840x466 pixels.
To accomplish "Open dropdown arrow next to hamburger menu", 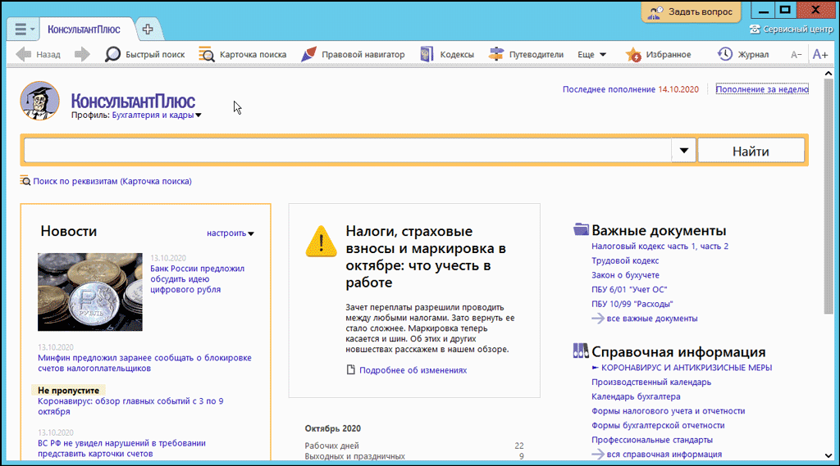I will [32, 29].
